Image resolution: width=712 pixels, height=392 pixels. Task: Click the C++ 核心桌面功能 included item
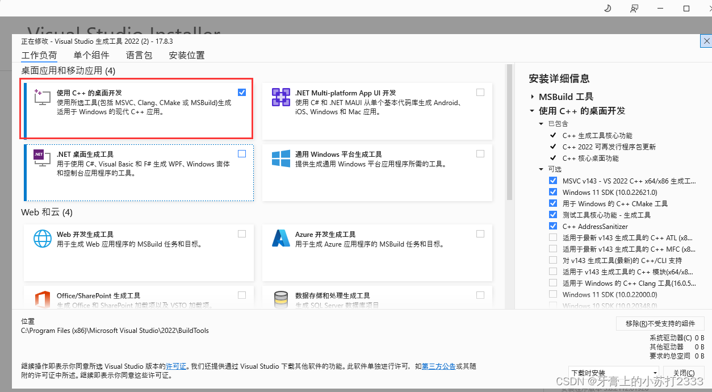pos(590,158)
